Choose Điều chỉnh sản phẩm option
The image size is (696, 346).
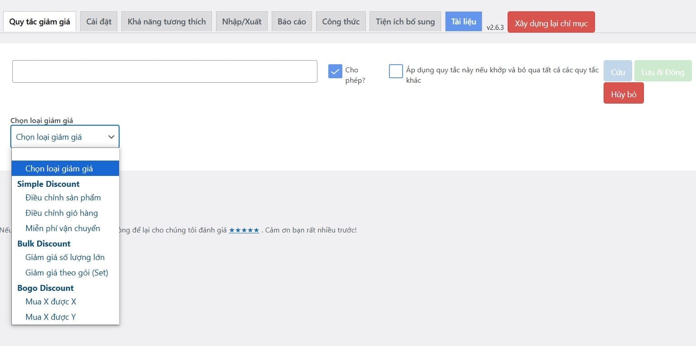(63, 198)
